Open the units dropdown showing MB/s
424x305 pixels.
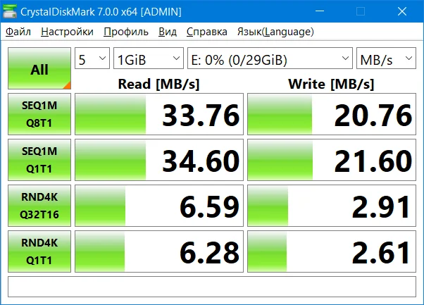[x=386, y=58]
